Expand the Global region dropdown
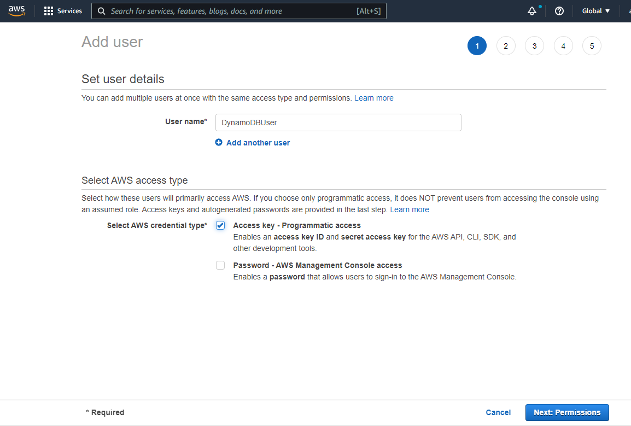This screenshot has width=631, height=426. (x=595, y=11)
